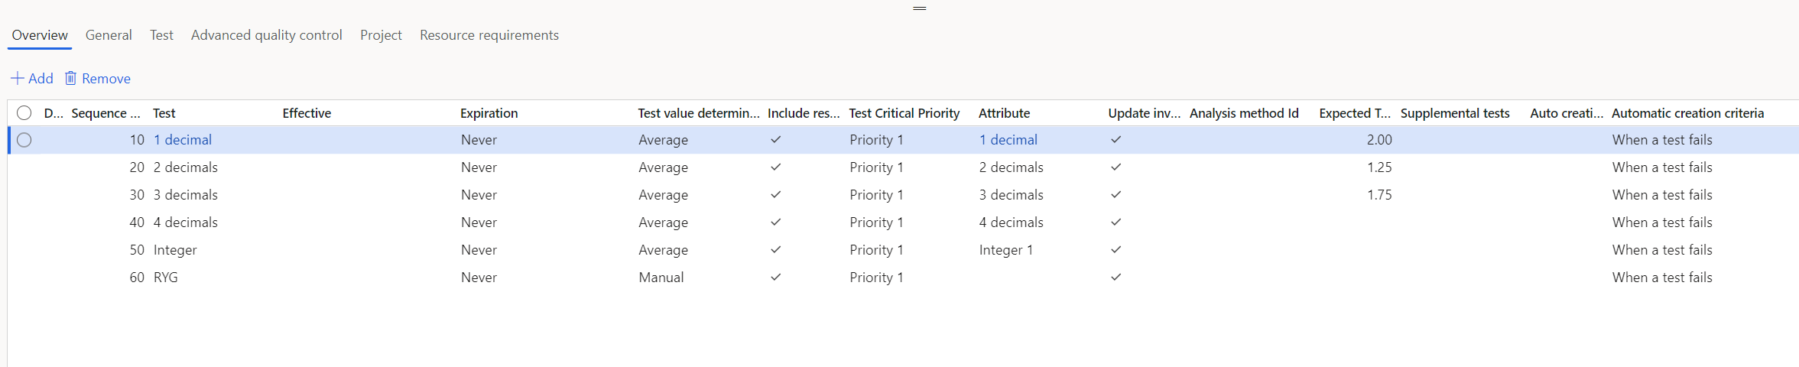Click the Remove trash icon

pyautogui.click(x=70, y=78)
